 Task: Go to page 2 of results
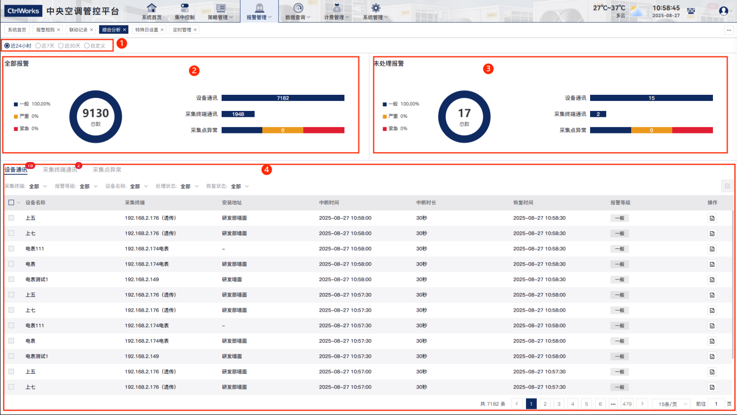545,404
